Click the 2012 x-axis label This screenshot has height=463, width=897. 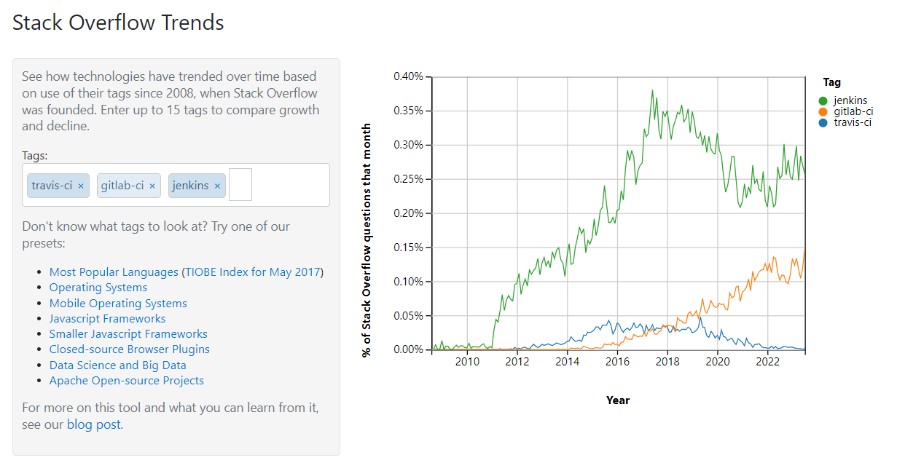[x=517, y=362]
